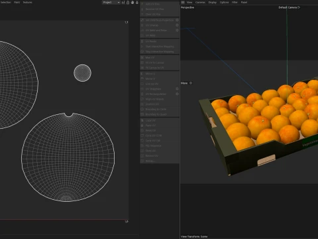Choose Mirror V
318x239 pixels.
click(x=160, y=78)
